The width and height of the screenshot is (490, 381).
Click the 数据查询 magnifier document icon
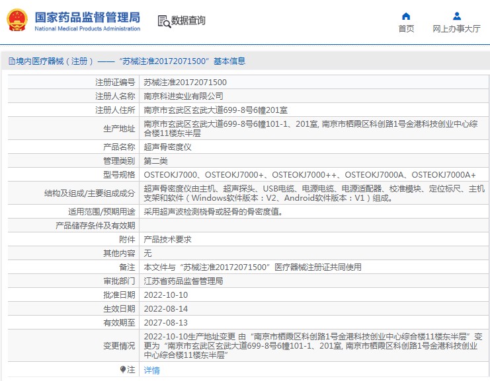(x=164, y=21)
